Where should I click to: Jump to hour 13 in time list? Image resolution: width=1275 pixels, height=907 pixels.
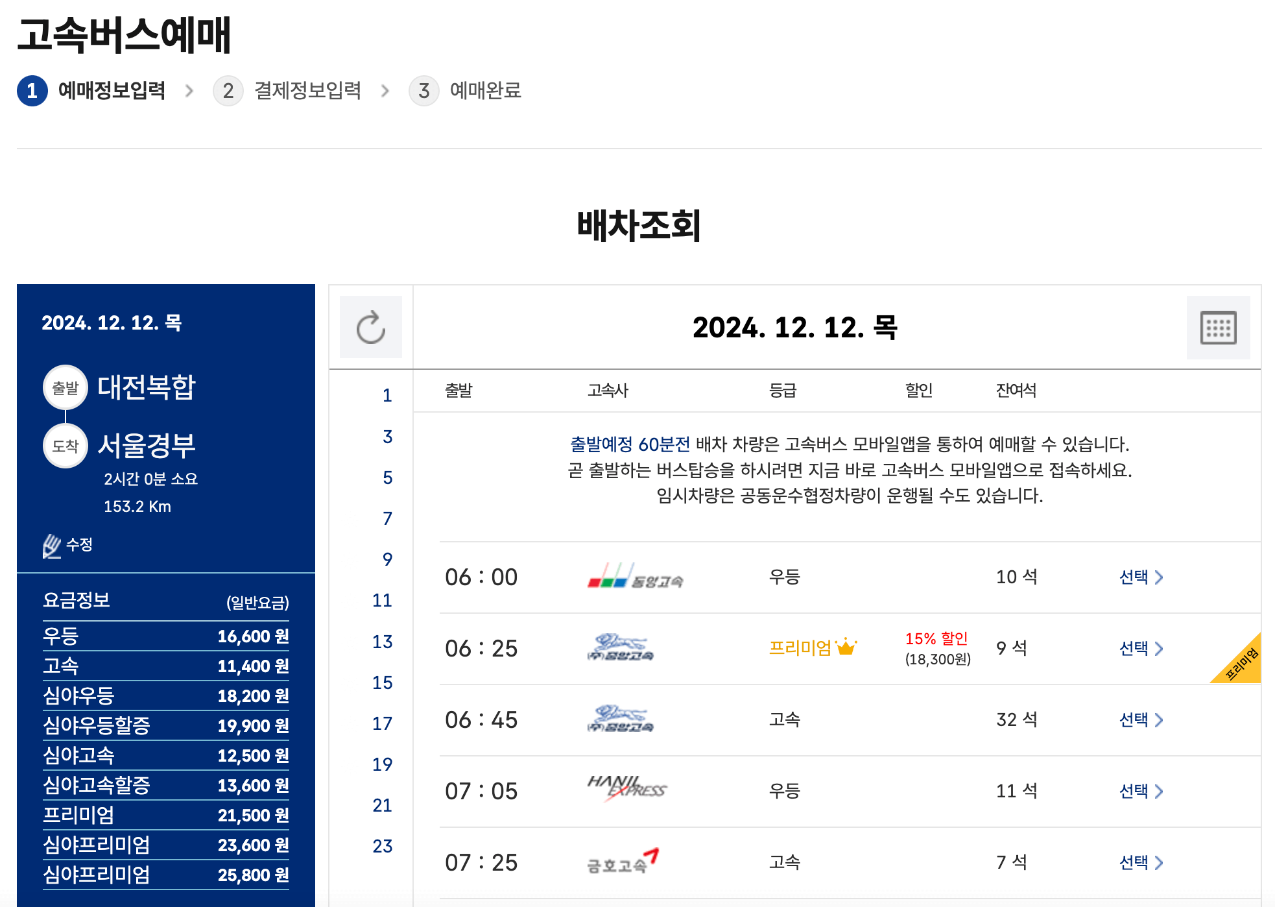(382, 642)
